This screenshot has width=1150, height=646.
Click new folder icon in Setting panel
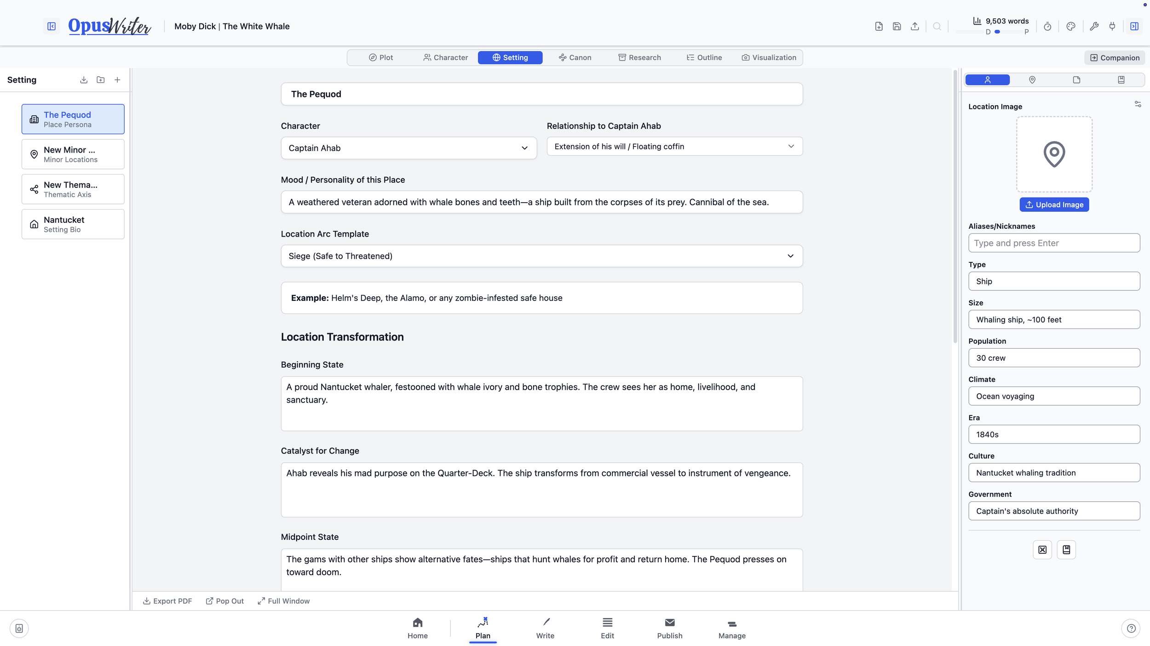pyautogui.click(x=101, y=80)
